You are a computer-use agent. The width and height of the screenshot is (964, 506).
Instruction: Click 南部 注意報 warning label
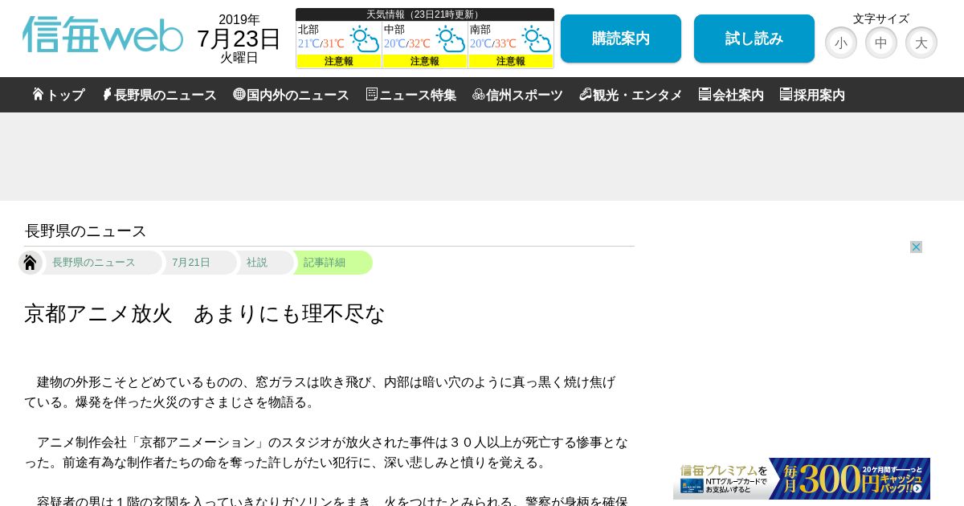pos(511,61)
